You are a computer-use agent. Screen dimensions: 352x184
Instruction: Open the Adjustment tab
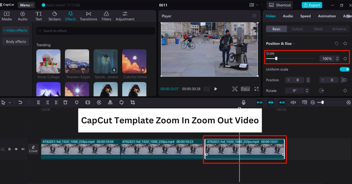(x=125, y=16)
